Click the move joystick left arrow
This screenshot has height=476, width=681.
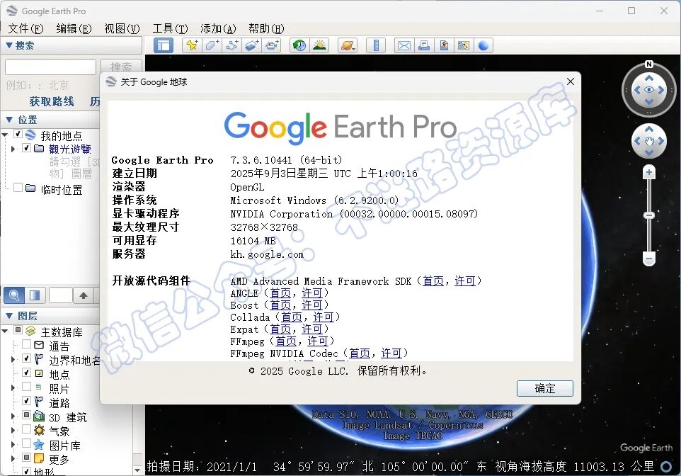[636, 141]
